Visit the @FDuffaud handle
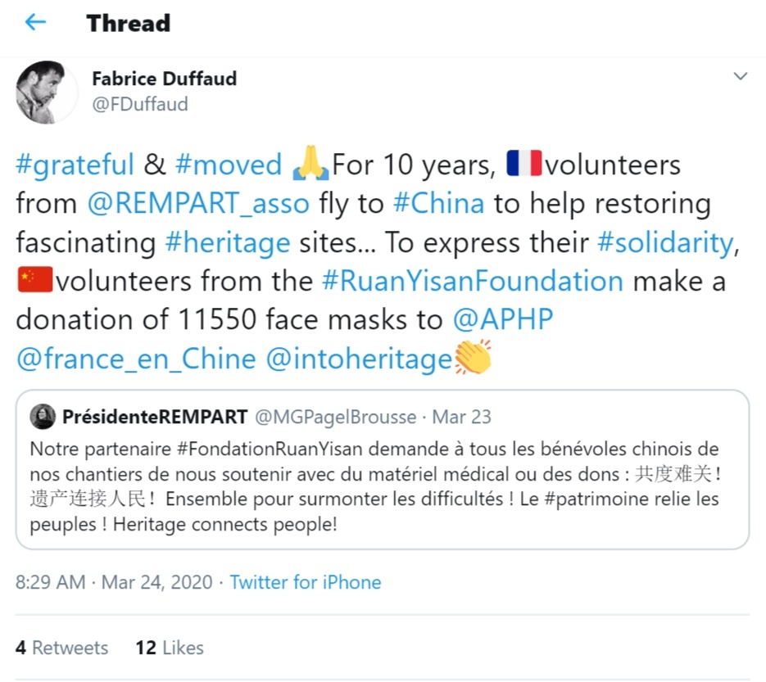Screen dimensions: 766x682 pos(139,104)
